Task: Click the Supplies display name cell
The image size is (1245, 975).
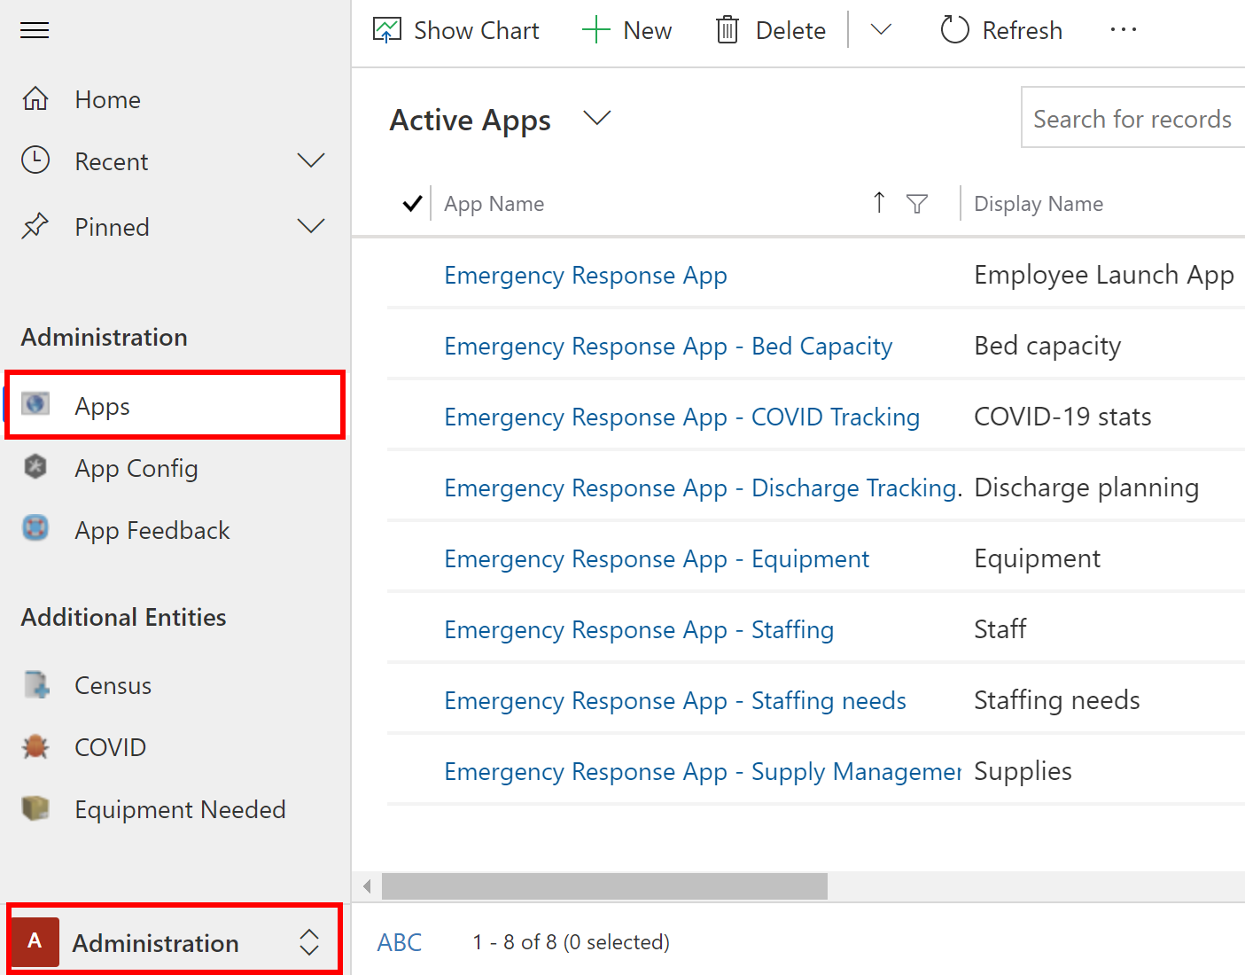Action: click(x=1023, y=771)
